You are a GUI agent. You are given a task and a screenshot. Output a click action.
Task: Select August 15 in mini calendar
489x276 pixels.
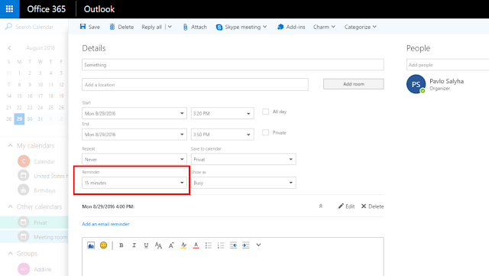click(19, 96)
